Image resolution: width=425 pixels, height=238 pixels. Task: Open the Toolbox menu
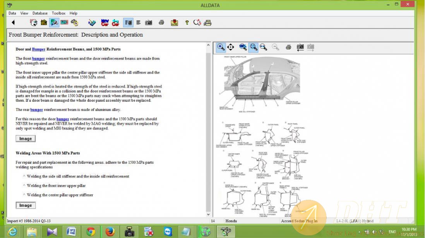click(59, 13)
